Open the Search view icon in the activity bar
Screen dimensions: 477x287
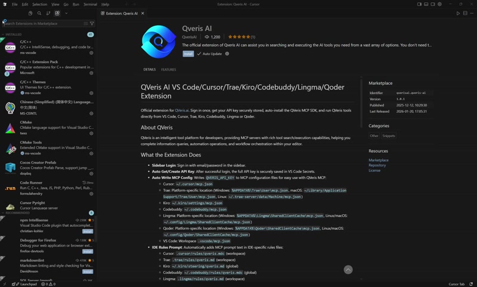pos(39,13)
